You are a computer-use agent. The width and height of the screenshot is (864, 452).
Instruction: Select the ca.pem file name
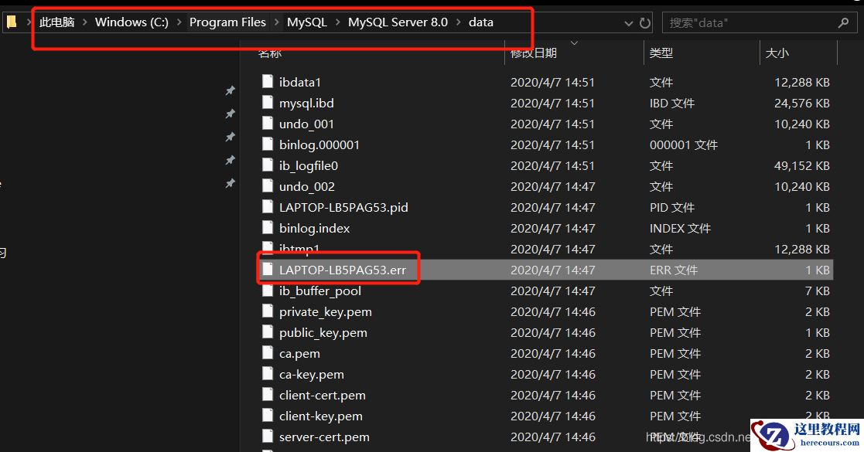point(299,353)
